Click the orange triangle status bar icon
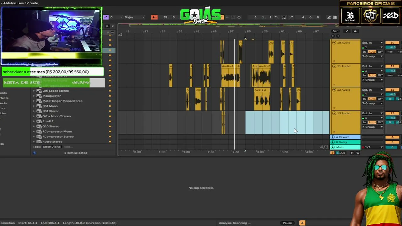 302,223
